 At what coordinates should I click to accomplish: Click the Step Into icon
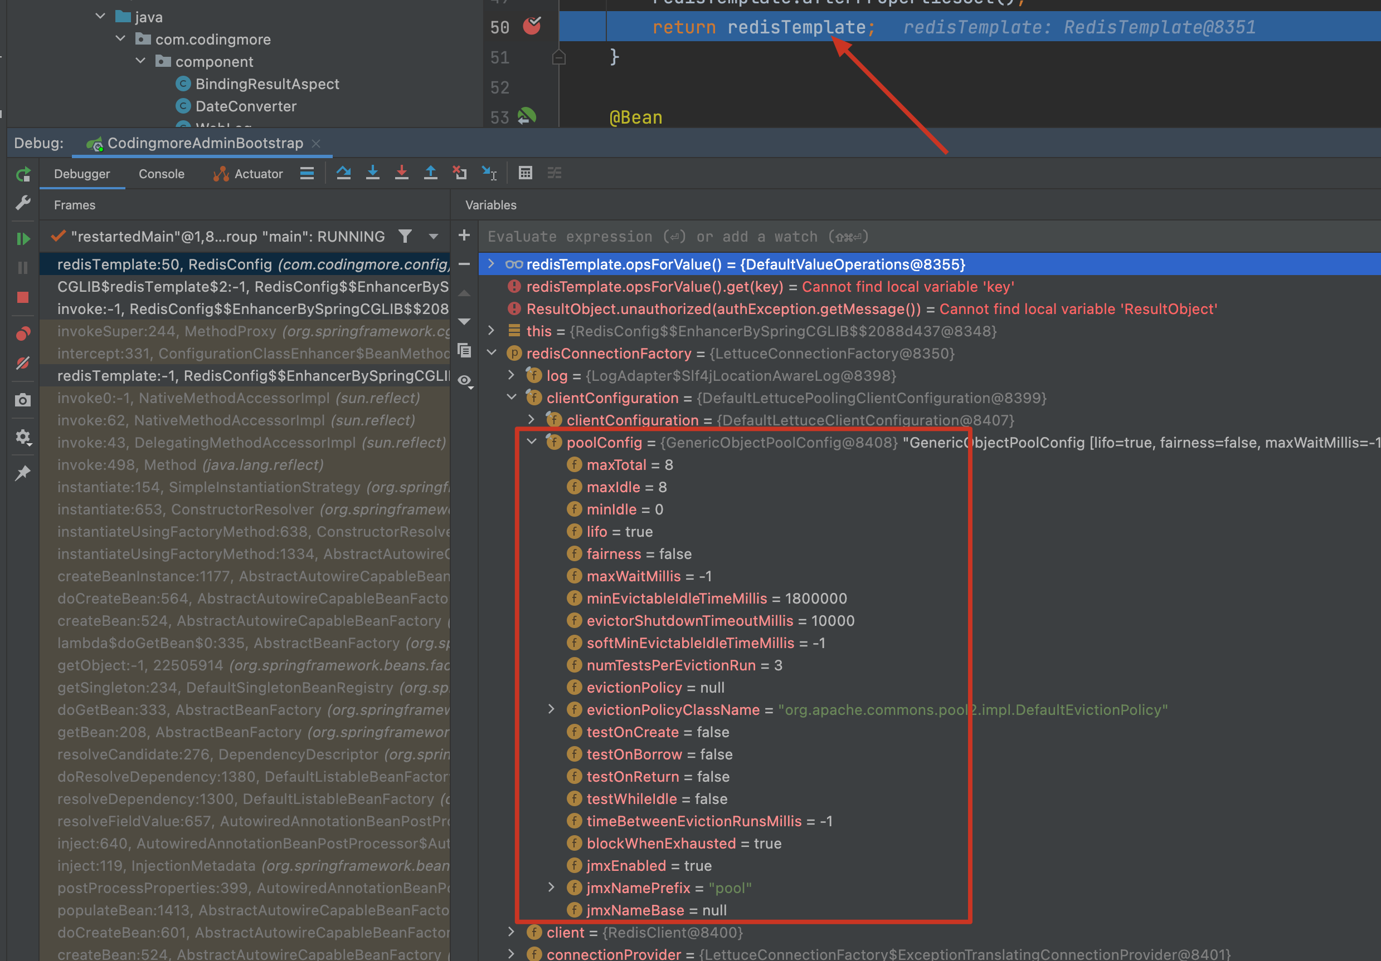(x=372, y=173)
